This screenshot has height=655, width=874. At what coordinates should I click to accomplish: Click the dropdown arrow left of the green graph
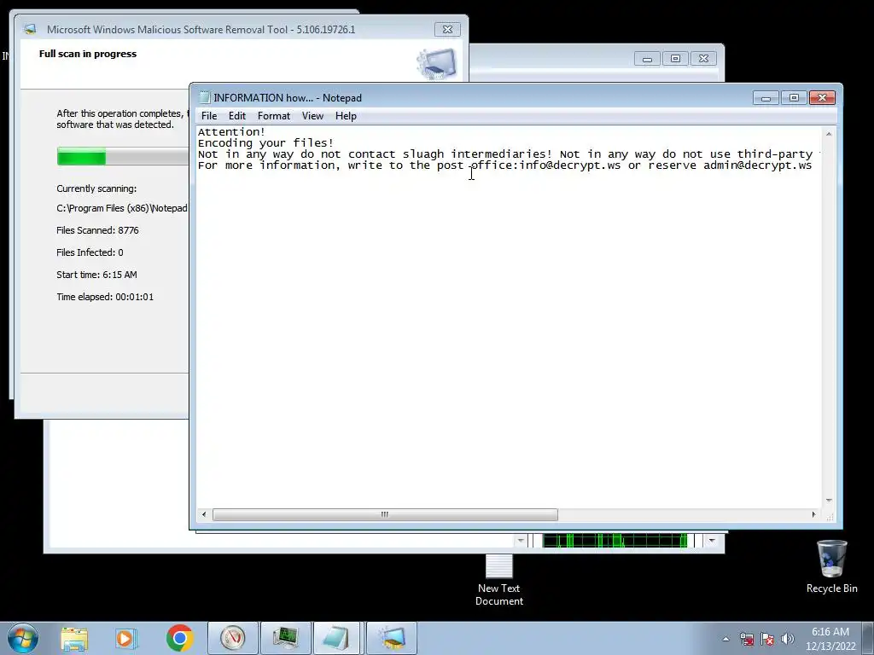coord(521,540)
